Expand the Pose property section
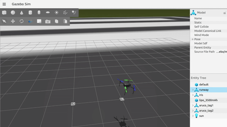This screenshot has width=227, height=127. point(193,39)
